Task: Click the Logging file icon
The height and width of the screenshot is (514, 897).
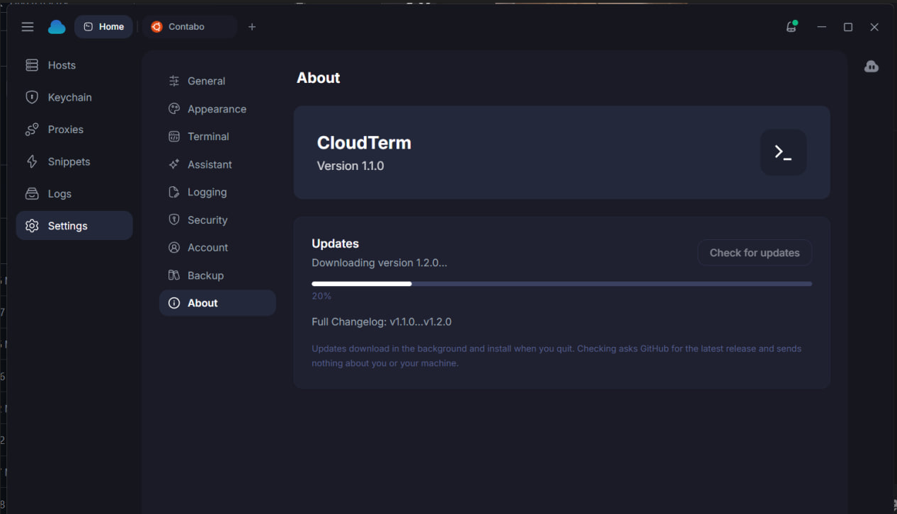Action: (x=174, y=192)
